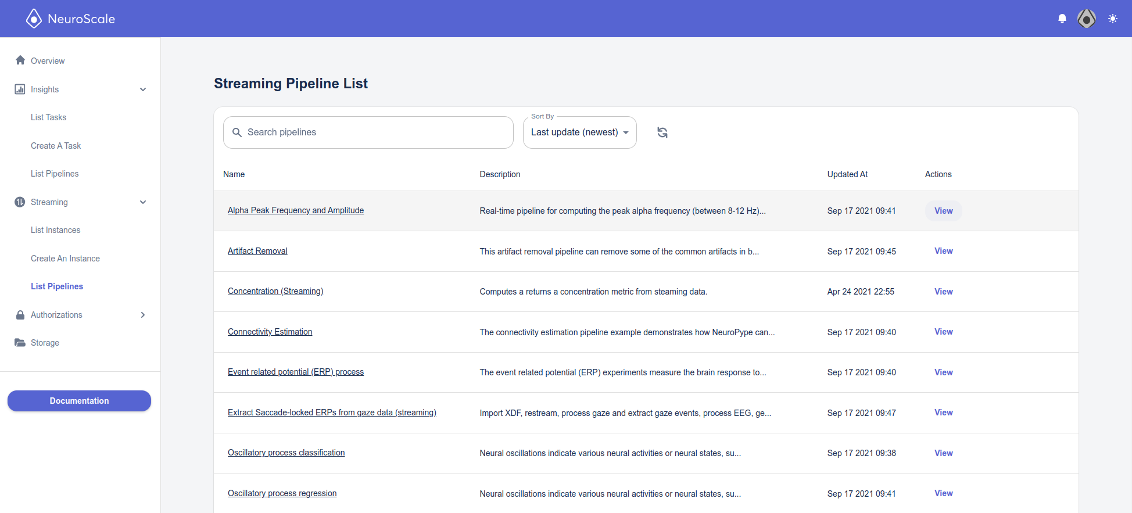Screen dimensions: 1132x513
Task: Open Oscillatory process classification link
Action: [x=286, y=453]
